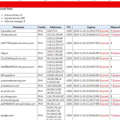
Task: Click the Family column header
Action: 41,27
